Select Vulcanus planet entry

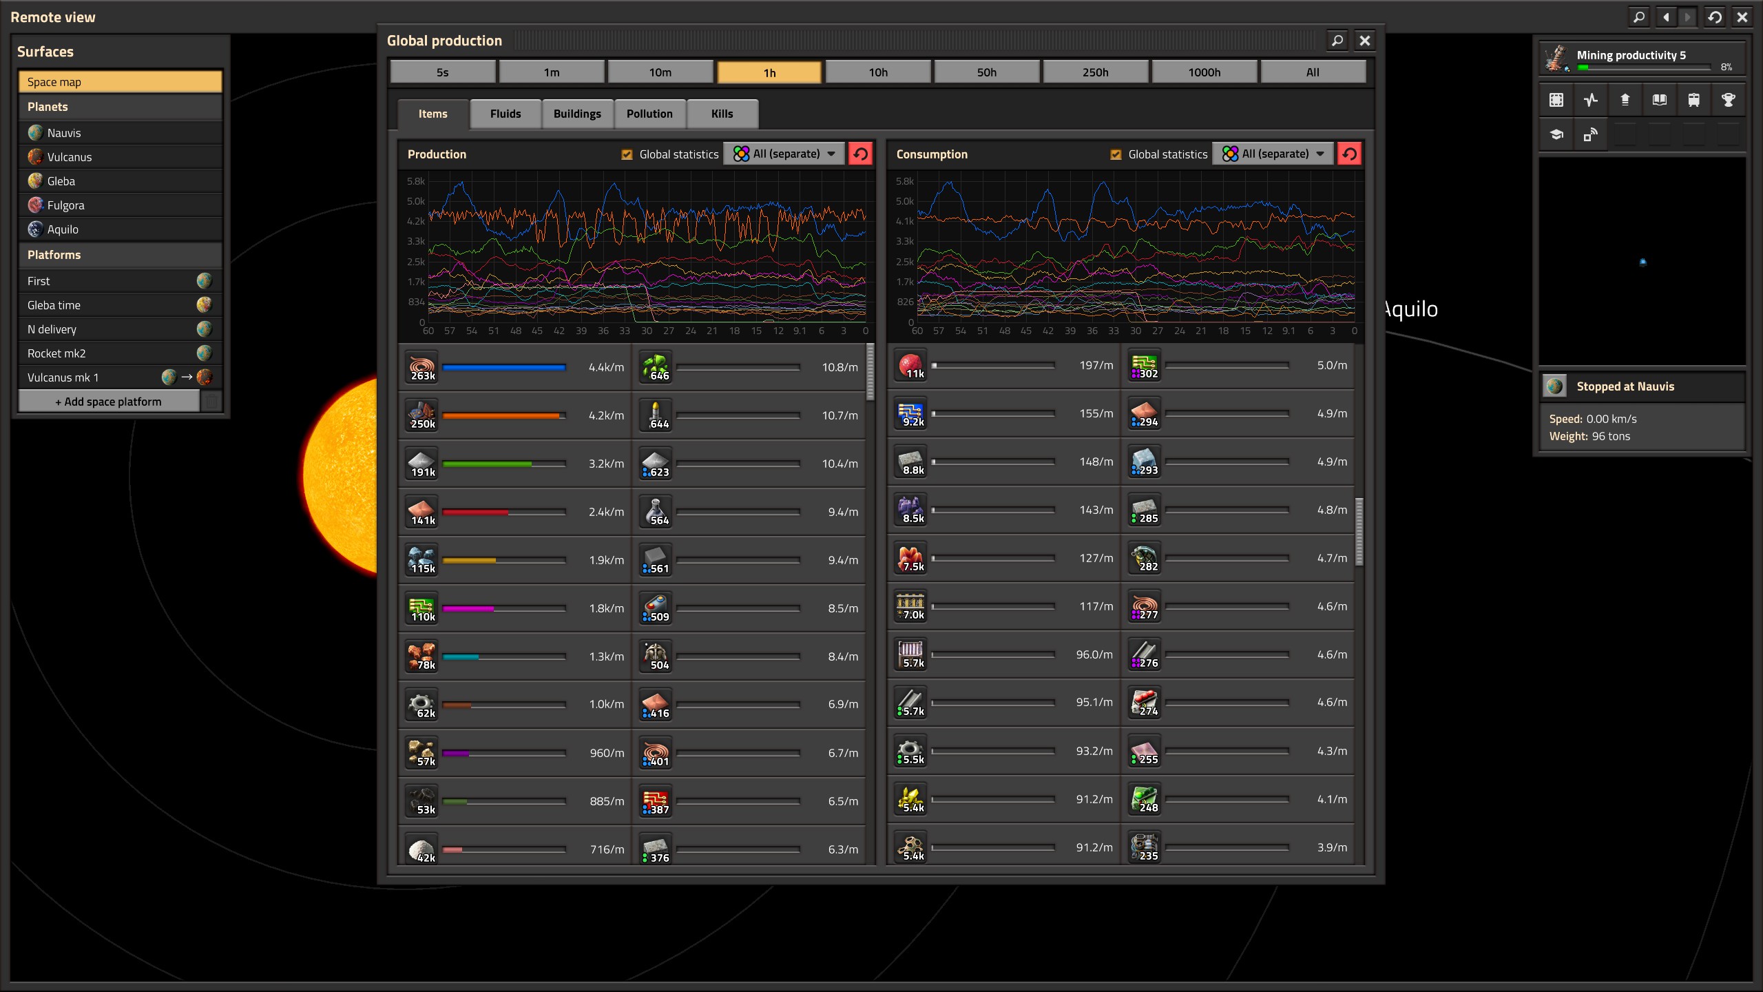121,157
